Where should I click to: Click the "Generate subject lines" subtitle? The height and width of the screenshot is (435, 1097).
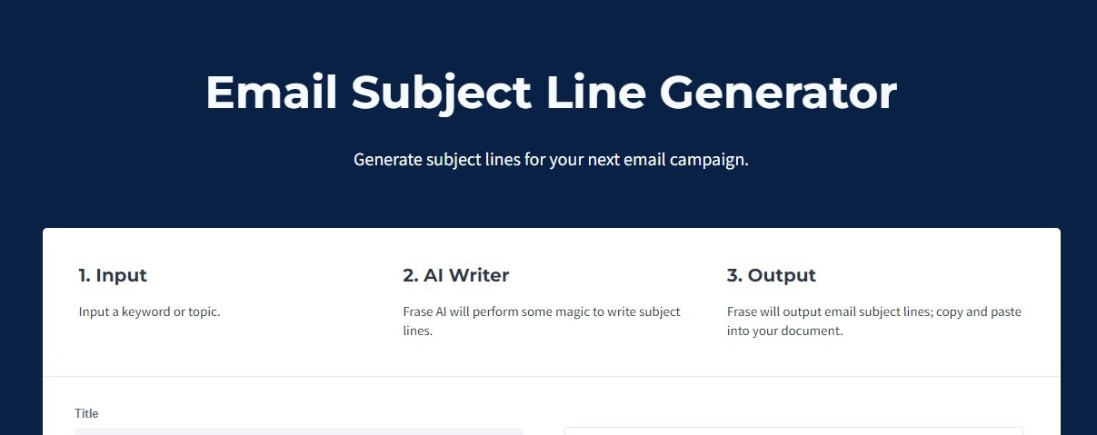click(550, 160)
